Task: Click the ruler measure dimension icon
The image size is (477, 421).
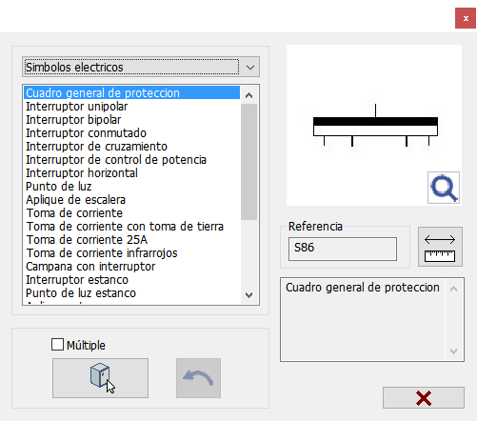Action: tap(440, 247)
